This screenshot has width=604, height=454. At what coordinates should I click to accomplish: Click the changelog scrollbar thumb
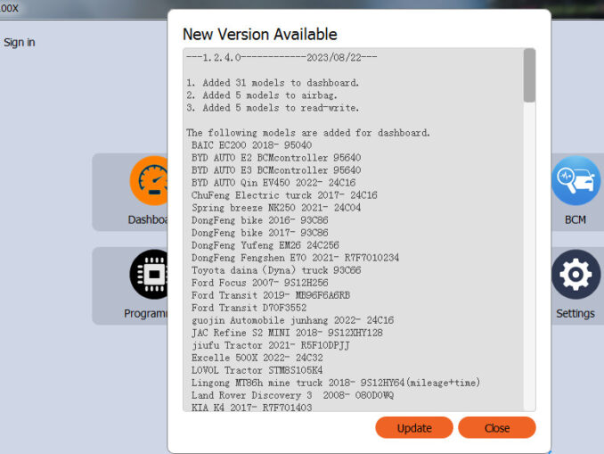529,75
